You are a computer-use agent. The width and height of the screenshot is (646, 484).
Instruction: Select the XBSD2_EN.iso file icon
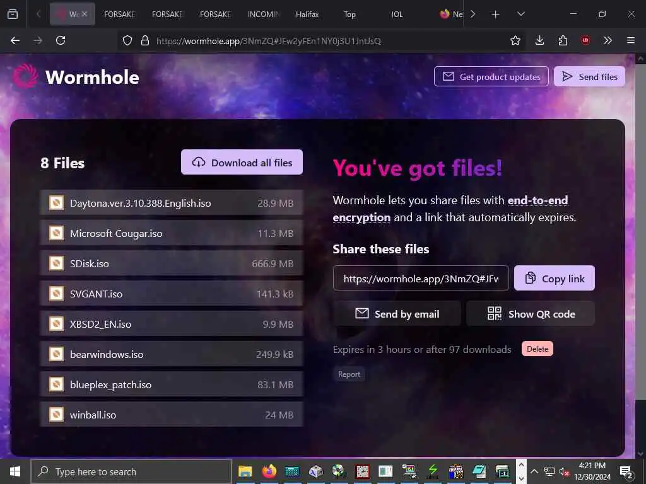click(x=56, y=324)
